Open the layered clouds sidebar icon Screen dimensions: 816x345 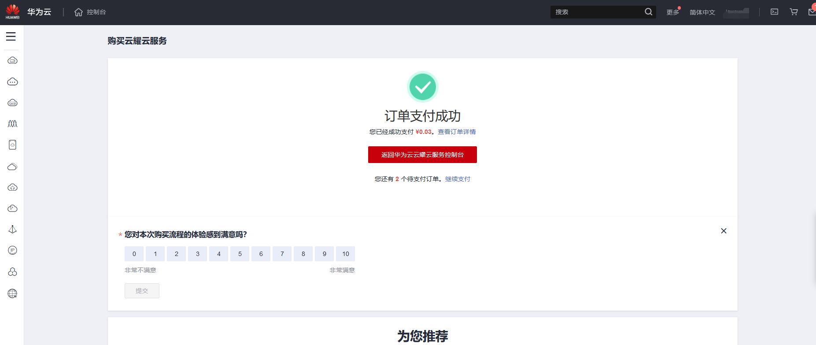coord(12,167)
